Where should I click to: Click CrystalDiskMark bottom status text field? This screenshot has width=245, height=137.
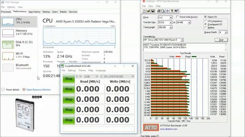click(x=99, y=129)
